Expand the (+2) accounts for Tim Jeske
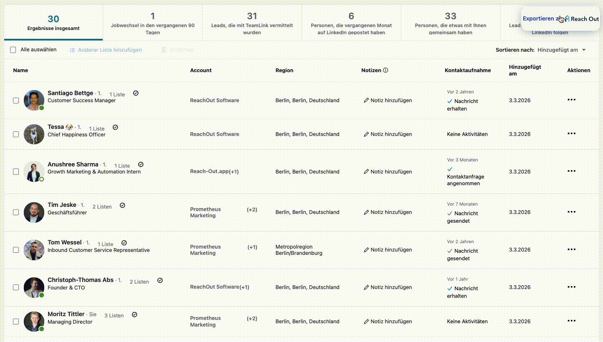Viewport: 603px width, 342px height. pyautogui.click(x=252, y=209)
